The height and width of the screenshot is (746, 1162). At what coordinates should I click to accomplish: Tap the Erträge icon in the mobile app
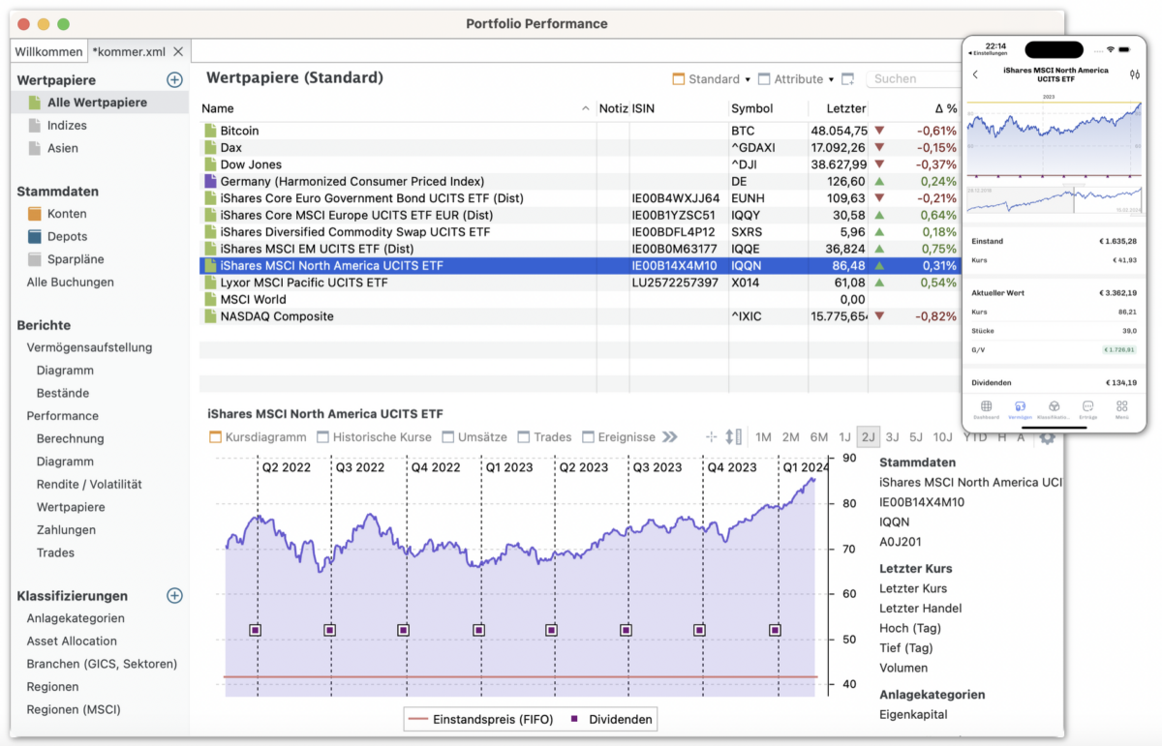(1087, 406)
